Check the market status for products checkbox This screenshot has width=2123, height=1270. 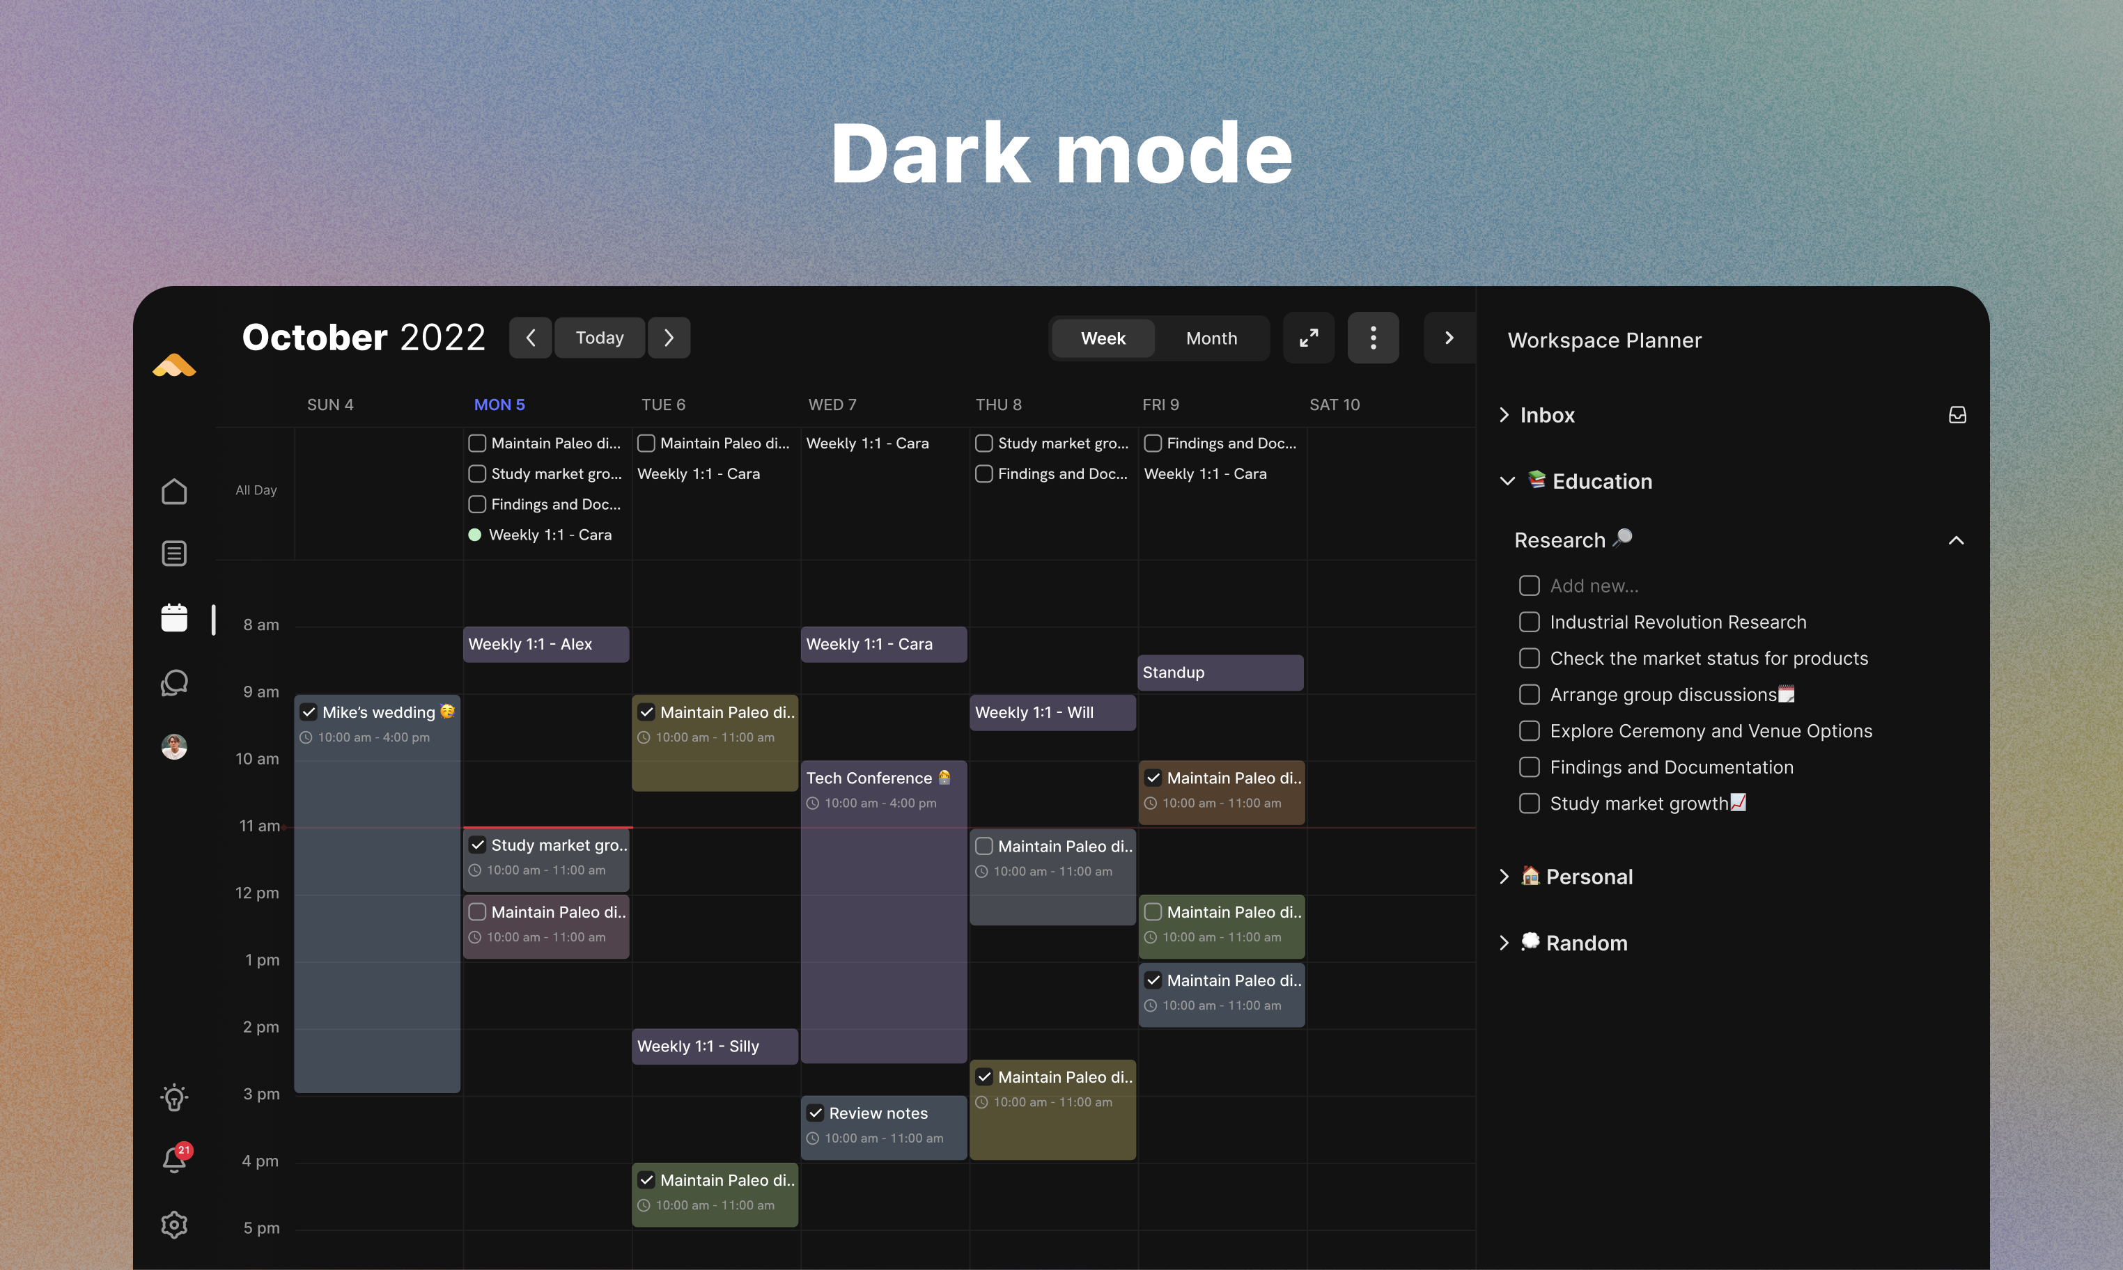[1529, 658]
